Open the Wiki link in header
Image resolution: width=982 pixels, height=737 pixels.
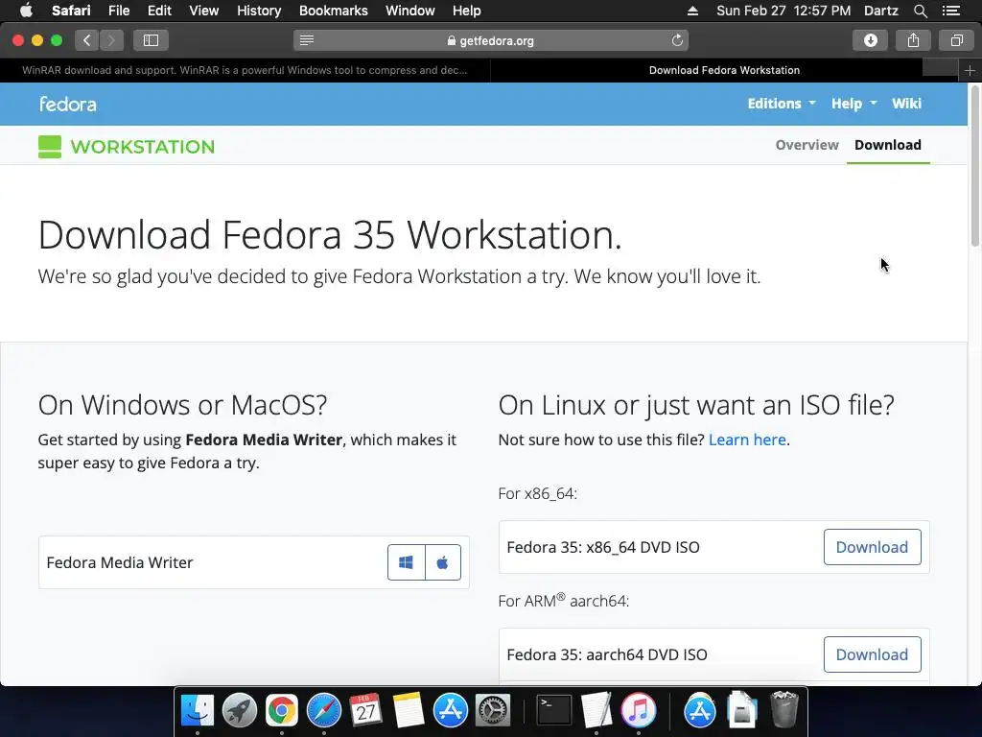[906, 104]
